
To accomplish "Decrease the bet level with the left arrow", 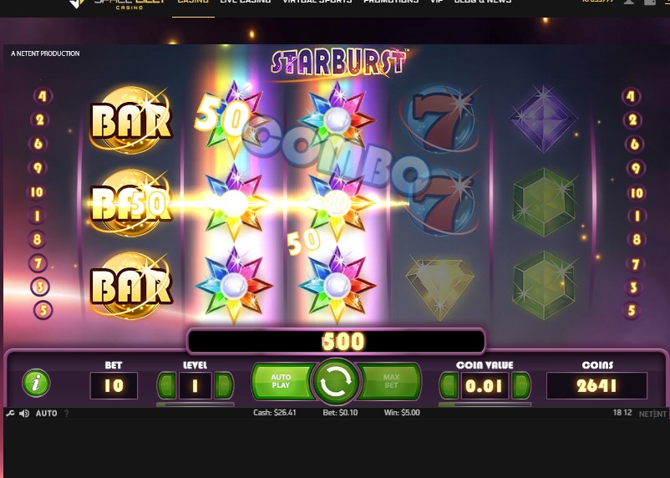I will 166,385.
